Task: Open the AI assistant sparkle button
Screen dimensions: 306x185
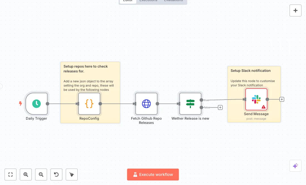Action: pyautogui.click(x=295, y=166)
